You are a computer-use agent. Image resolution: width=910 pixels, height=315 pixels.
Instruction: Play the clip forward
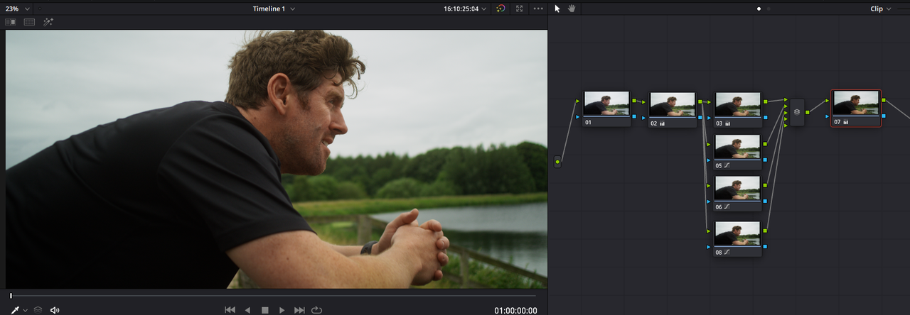[x=282, y=310]
